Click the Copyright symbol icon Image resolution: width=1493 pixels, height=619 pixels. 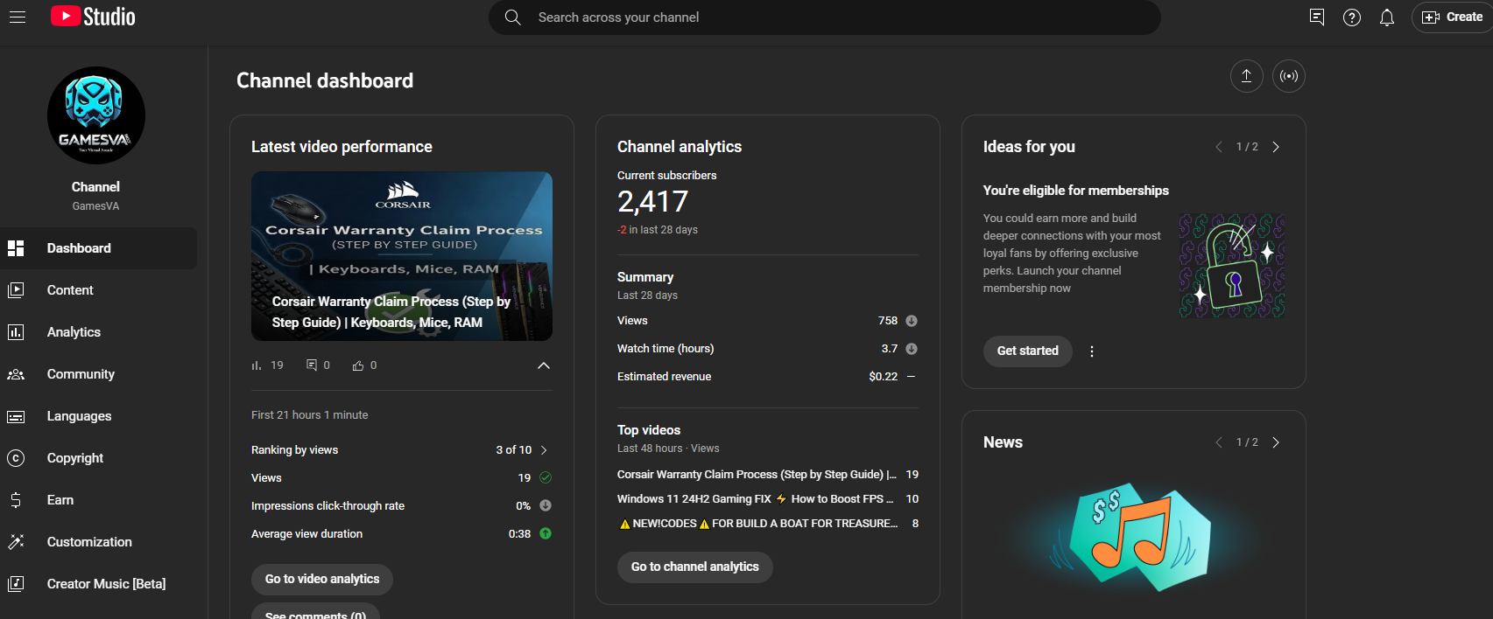click(16, 458)
